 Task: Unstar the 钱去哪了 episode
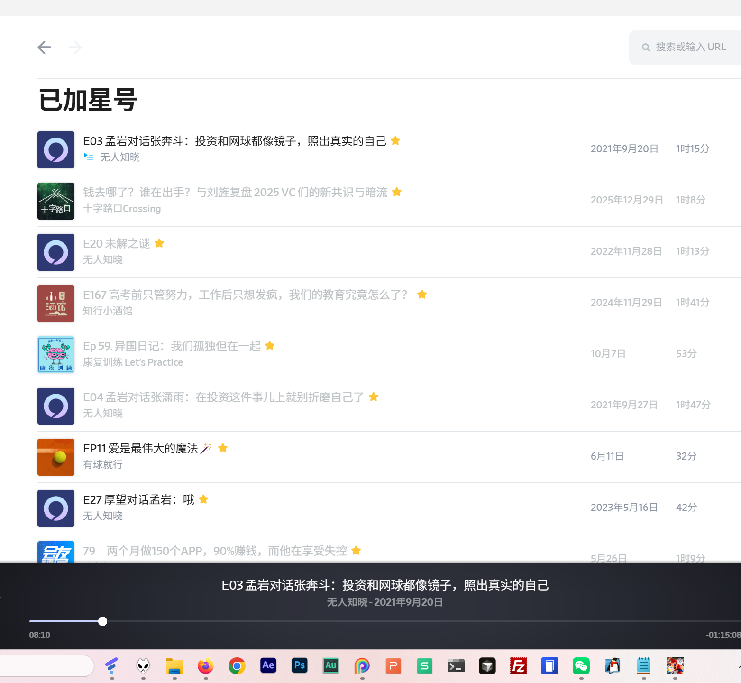397,192
